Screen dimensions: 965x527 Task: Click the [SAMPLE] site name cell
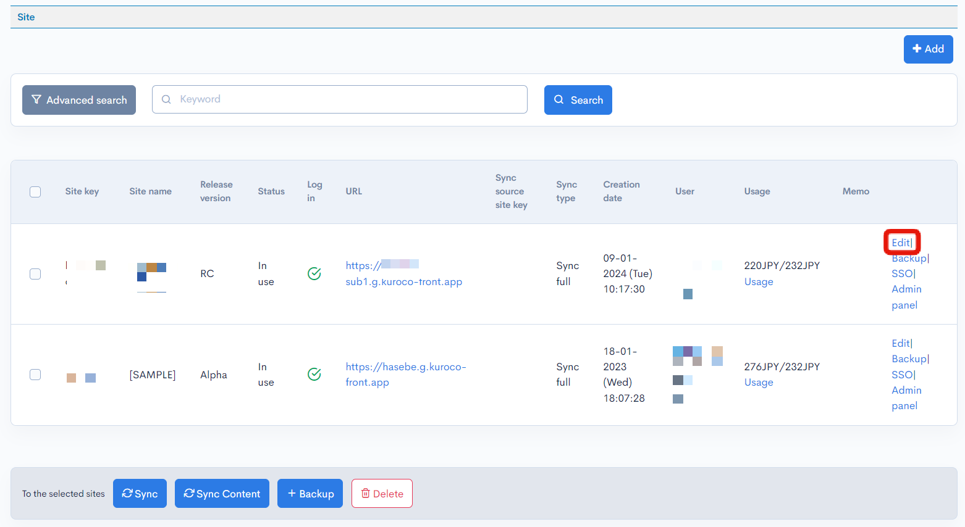(x=153, y=375)
